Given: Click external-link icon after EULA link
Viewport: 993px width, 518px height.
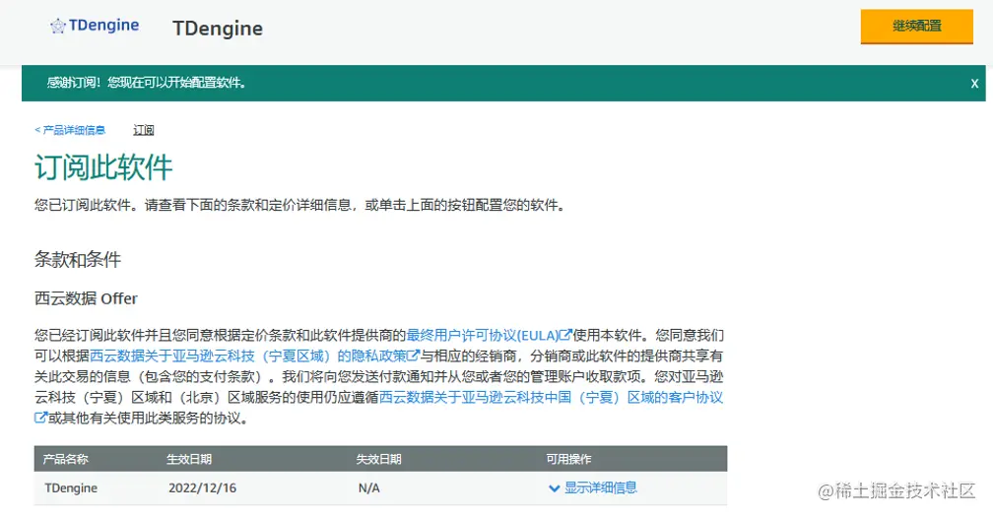Looking at the screenshot, I should point(565,335).
